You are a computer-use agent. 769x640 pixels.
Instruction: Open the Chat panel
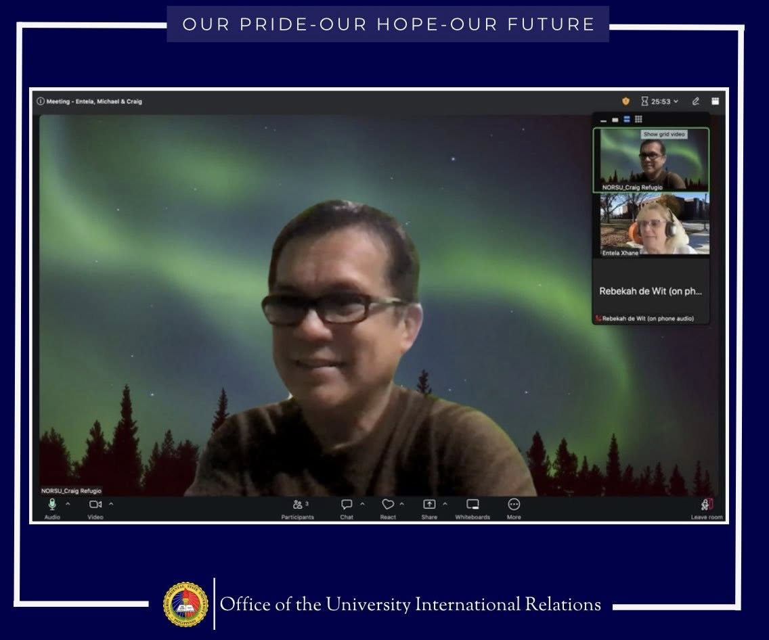point(347,509)
